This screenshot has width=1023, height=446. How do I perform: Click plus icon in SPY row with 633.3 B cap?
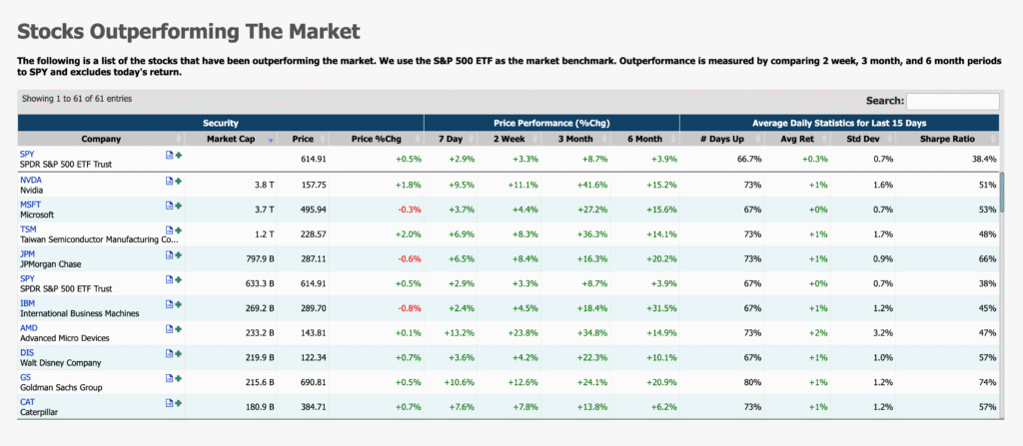[178, 279]
